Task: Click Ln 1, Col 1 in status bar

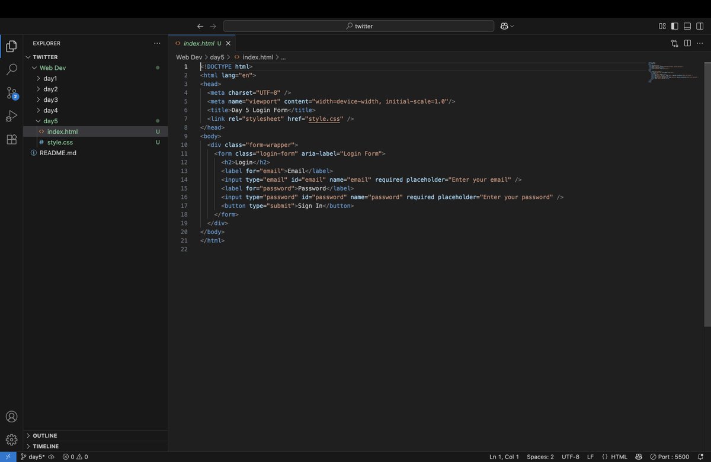Action: click(504, 457)
